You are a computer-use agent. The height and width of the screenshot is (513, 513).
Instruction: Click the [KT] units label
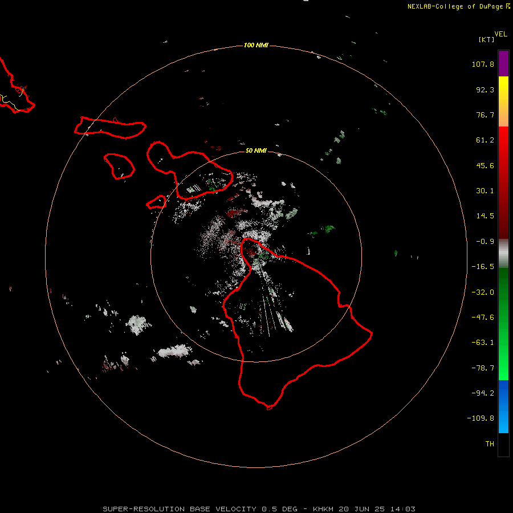(487, 39)
